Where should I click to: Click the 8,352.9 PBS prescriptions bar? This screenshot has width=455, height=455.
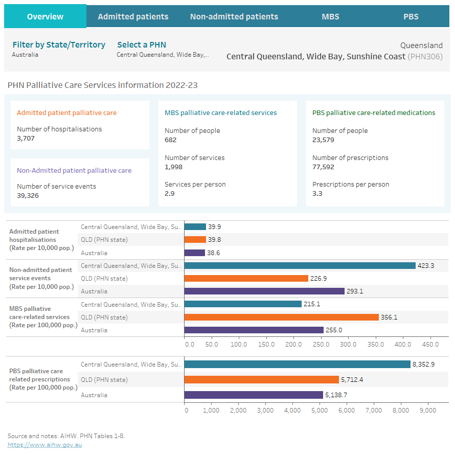click(297, 364)
